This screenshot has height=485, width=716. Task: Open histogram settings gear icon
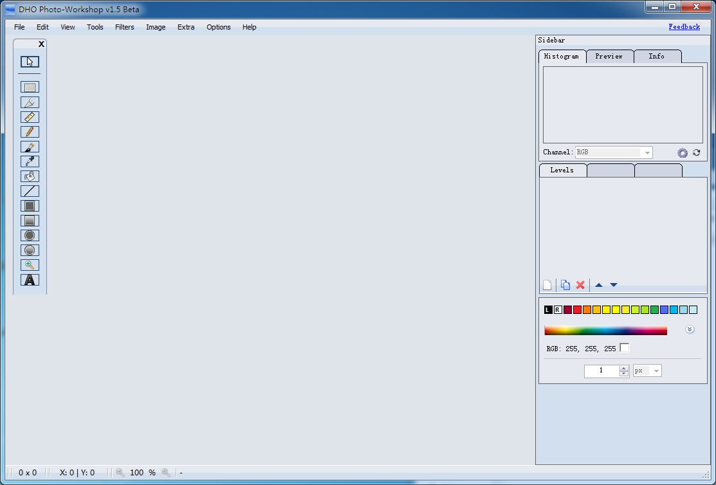pyautogui.click(x=682, y=153)
